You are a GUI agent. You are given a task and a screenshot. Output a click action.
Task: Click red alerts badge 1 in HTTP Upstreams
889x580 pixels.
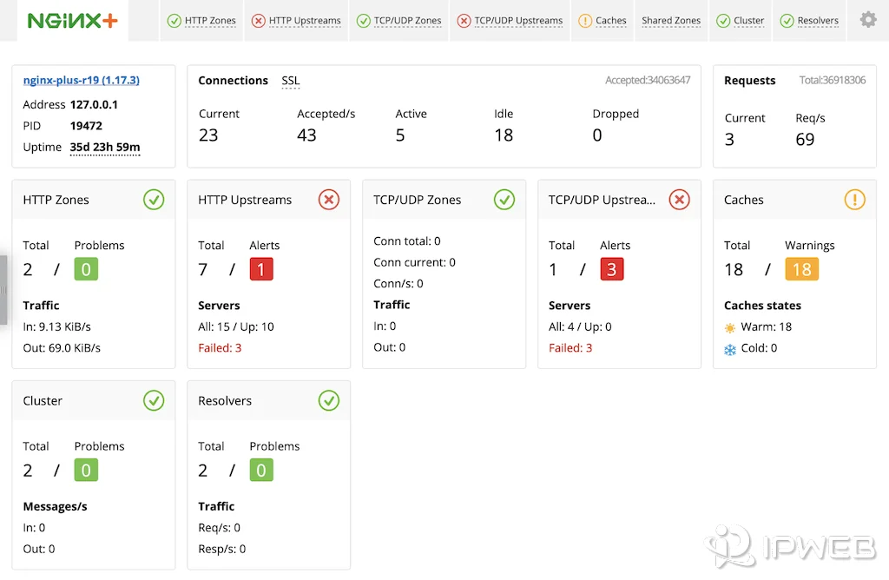point(261,269)
